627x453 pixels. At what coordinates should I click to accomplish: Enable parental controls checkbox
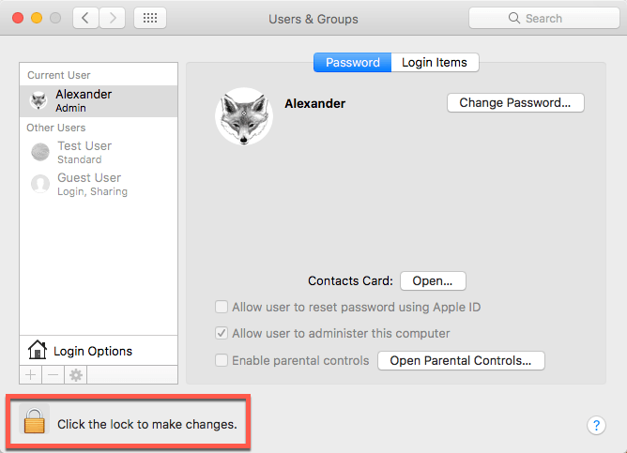tap(222, 360)
